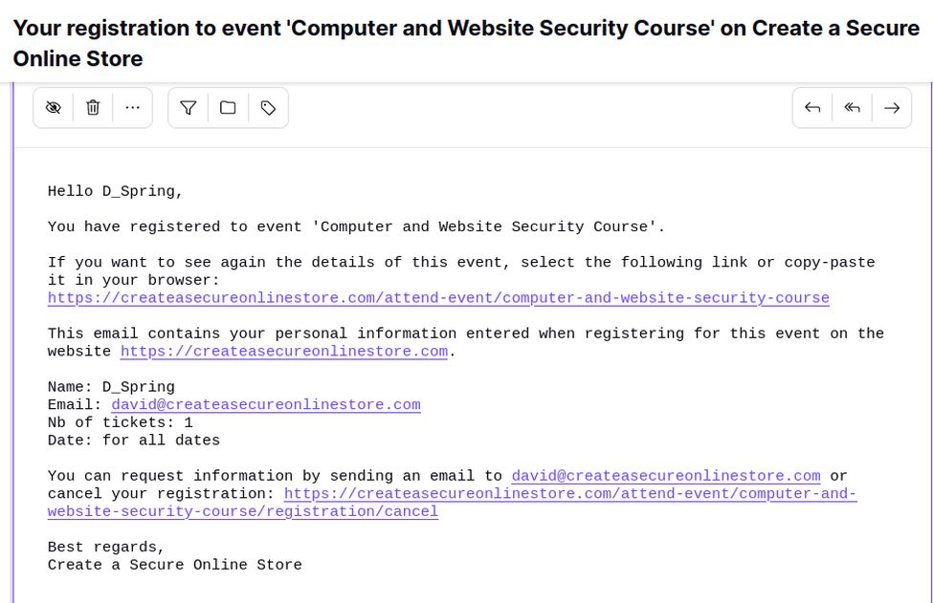This screenshot has width=933, height=603.
Task: Click the 'Hello D_Spring,' greeting line
Action: click(115, 191)
